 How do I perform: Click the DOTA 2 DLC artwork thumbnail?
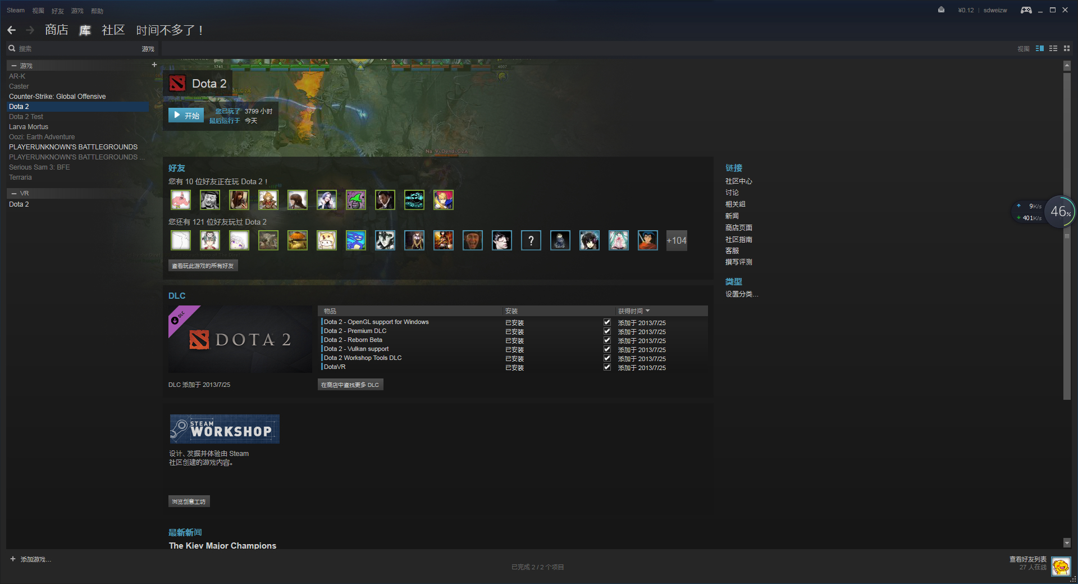coord(240,339)
